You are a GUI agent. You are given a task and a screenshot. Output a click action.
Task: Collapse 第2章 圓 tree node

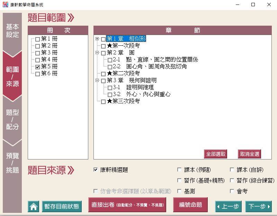point(97,52)
